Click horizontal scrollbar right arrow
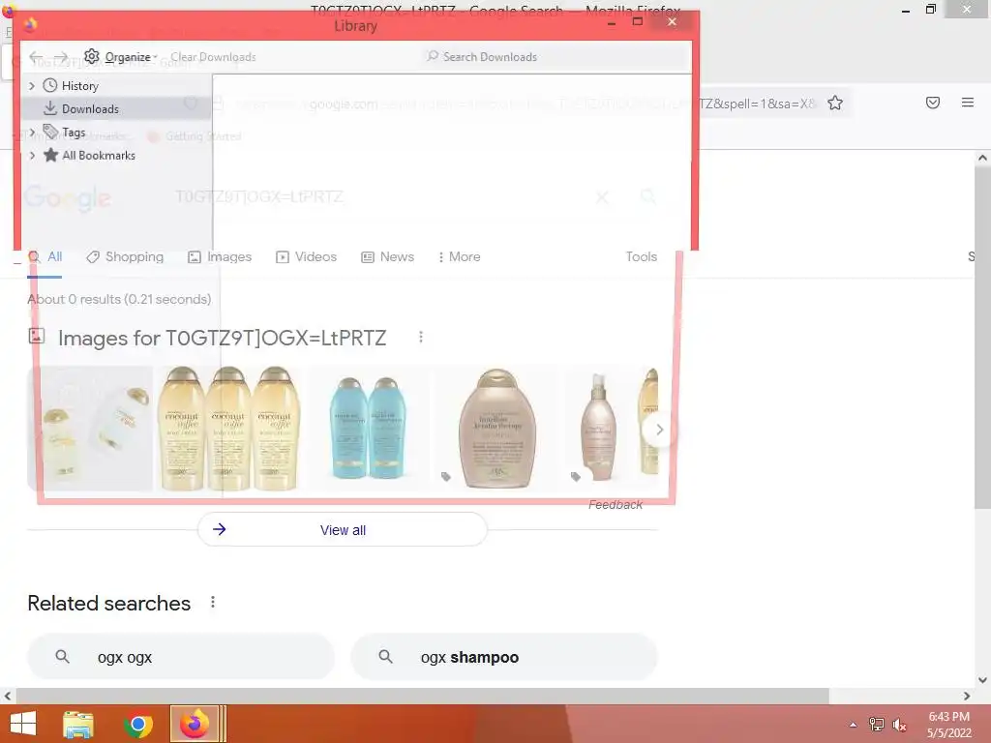Screen dimensions: 991x743 click(967, 696)
